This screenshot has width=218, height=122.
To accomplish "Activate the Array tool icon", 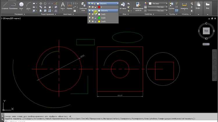I will (x=50, y=11).
